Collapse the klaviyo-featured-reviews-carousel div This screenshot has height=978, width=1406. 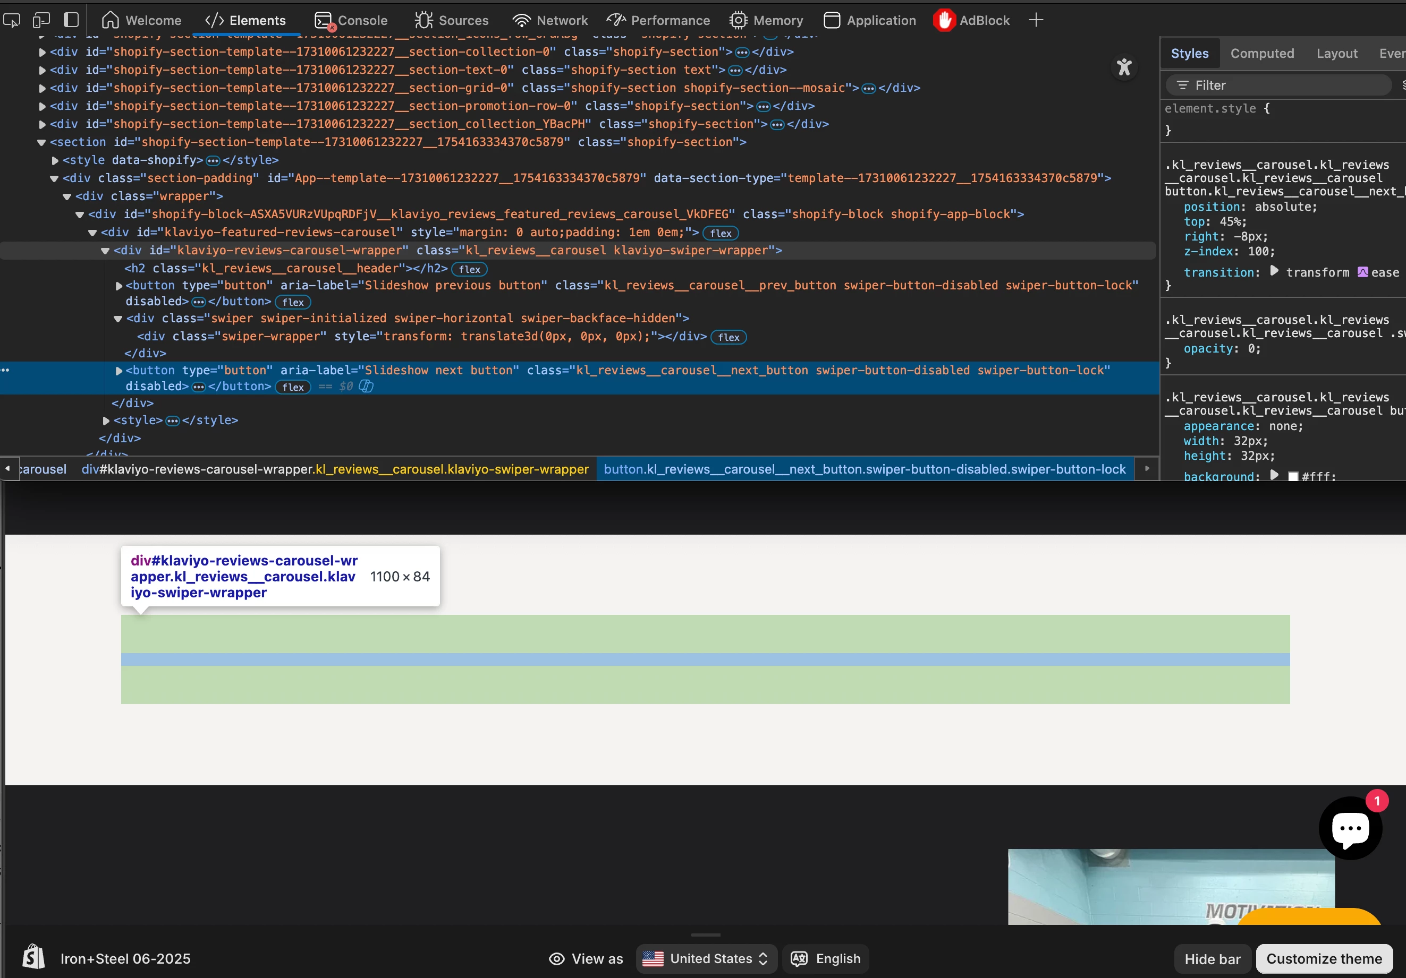click(x=92, y=233)
